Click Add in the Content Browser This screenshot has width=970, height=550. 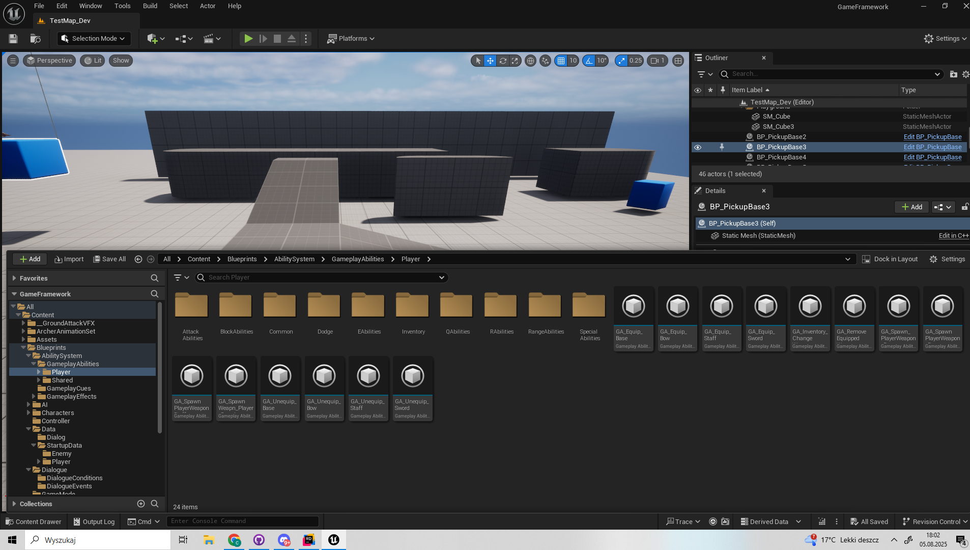[30, 259]
